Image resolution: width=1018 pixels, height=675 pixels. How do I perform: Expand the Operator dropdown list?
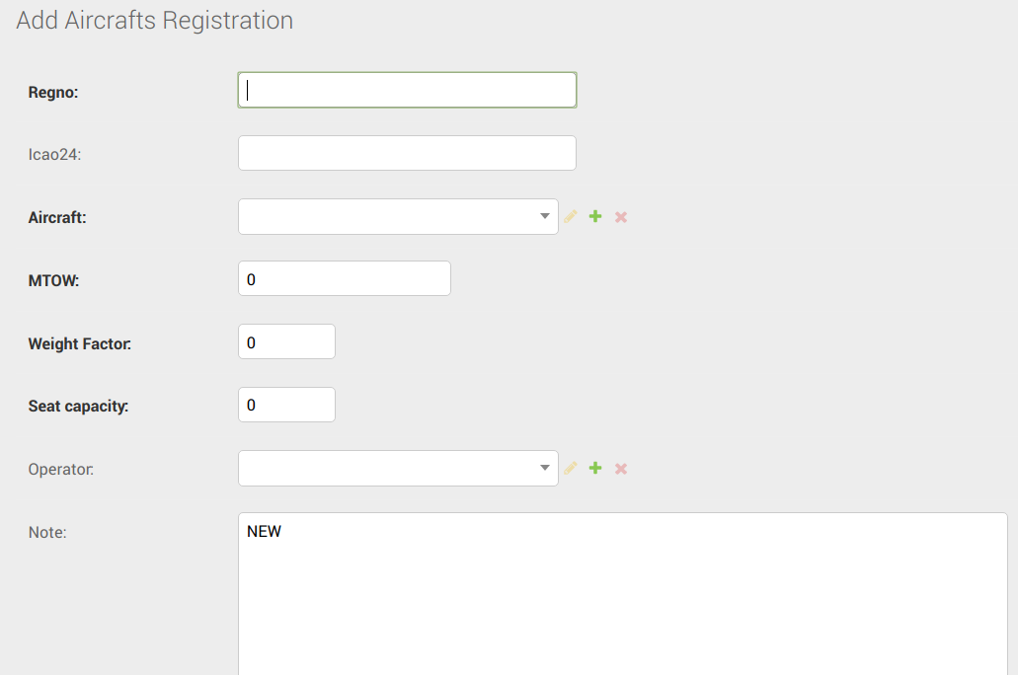click(x=398, y=469)
